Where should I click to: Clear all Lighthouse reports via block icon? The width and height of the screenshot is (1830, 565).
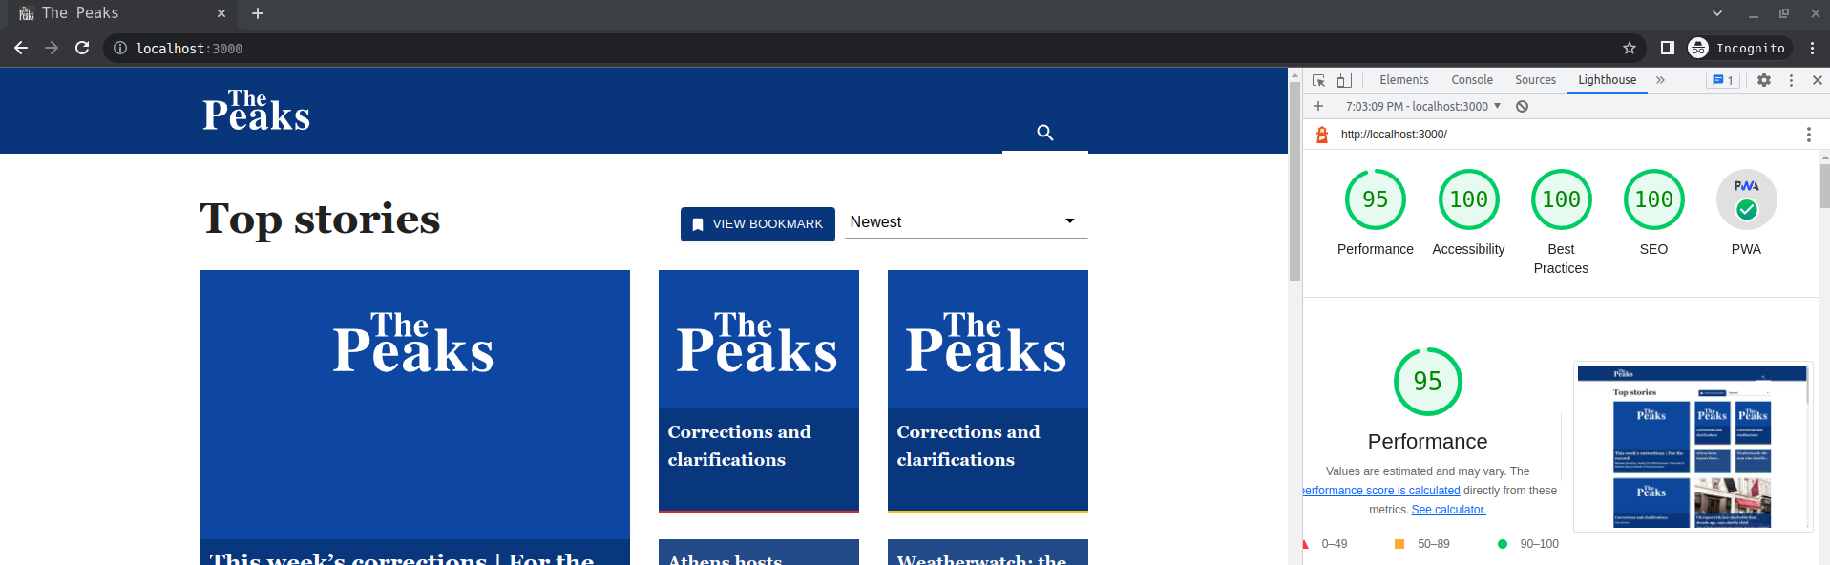(x=1522, y=106)
